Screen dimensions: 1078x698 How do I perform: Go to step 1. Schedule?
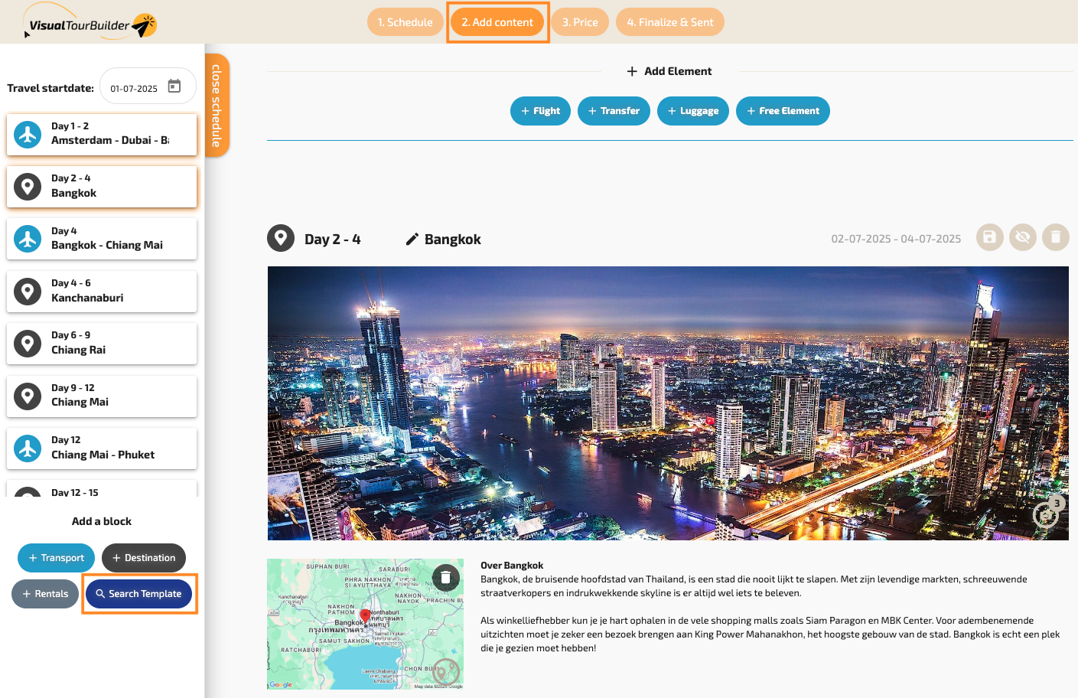coord(405,22)
